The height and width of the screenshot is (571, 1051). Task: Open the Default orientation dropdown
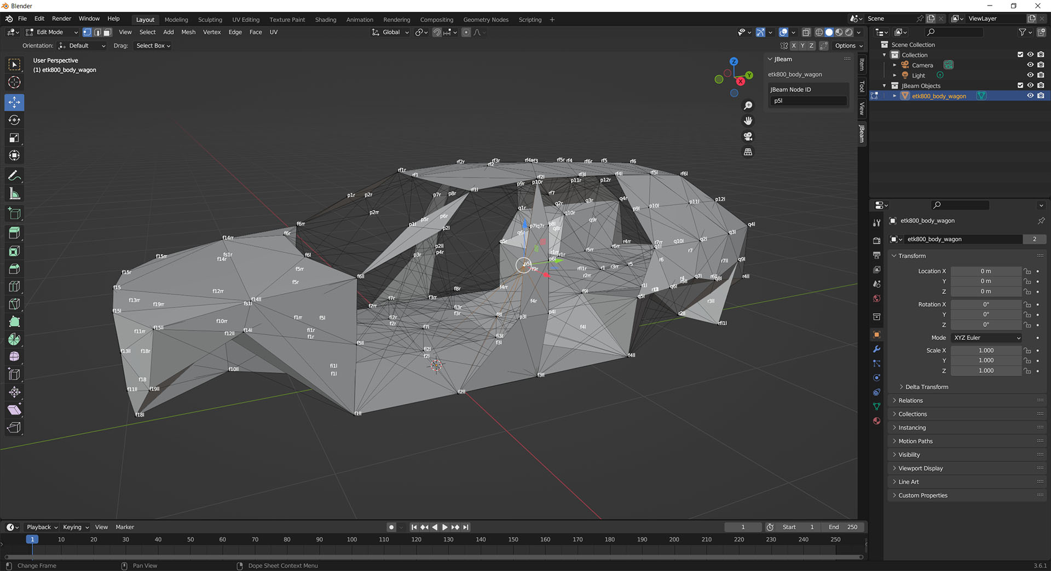tap(82, 46)
